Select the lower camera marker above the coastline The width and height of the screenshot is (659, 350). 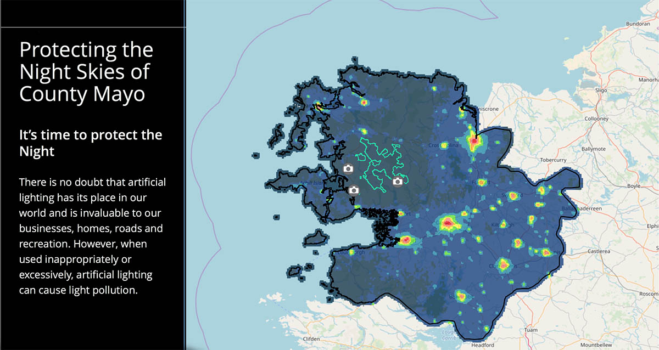pos(354,191)
